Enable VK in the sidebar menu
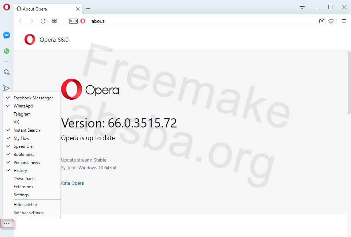The image size is (351, 237). tap(32, 122)
